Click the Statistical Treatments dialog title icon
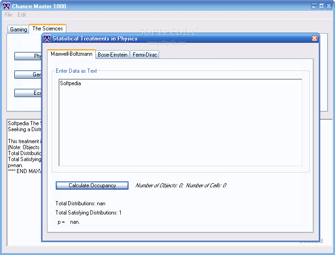The height and width of the screenshot is (255, 335). point(47,38)
